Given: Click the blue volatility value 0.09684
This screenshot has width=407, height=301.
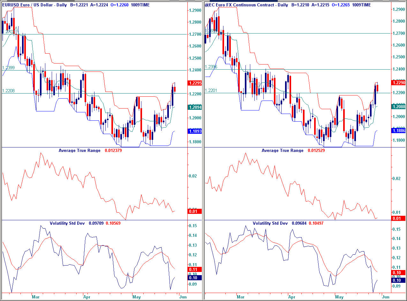Looking at the screenshot, I should 299,223.
